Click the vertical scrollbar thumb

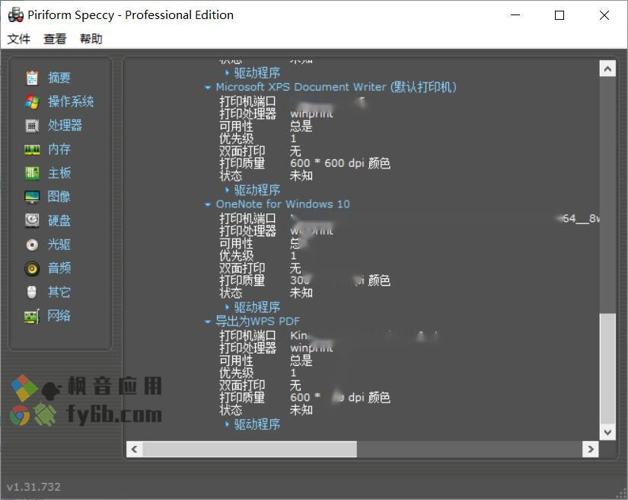coord(607,368)
